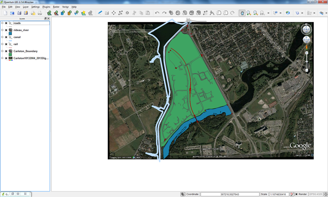Image resolution: width=328 pixels, height=197 pixels.
Task: Click the EPSG:4326 projection button
Action: pos(317,194)
